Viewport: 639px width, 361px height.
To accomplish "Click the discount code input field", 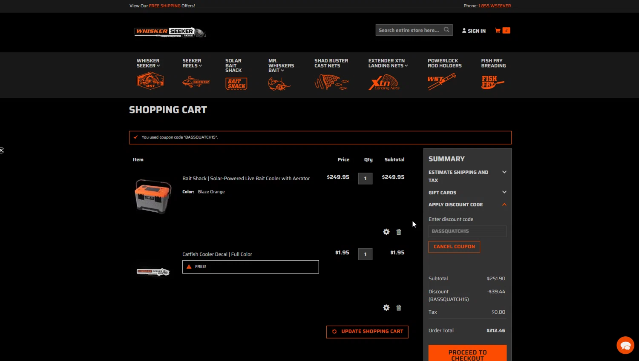I will [x=467, y=231].
